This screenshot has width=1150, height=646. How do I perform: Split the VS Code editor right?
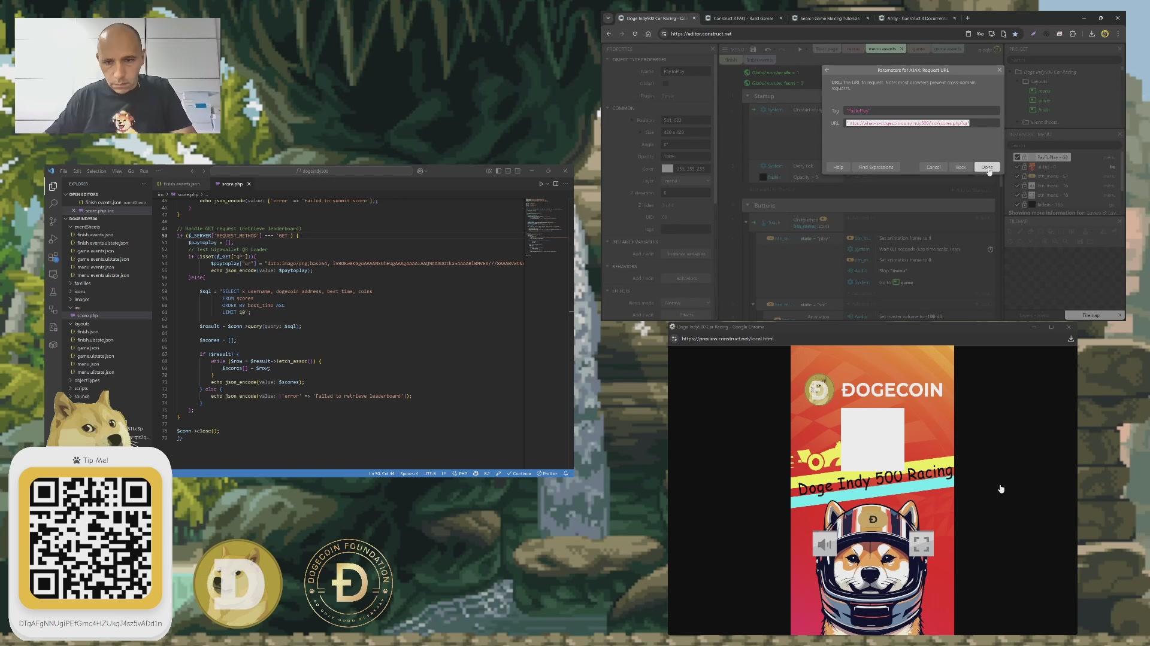coord(555,184)
